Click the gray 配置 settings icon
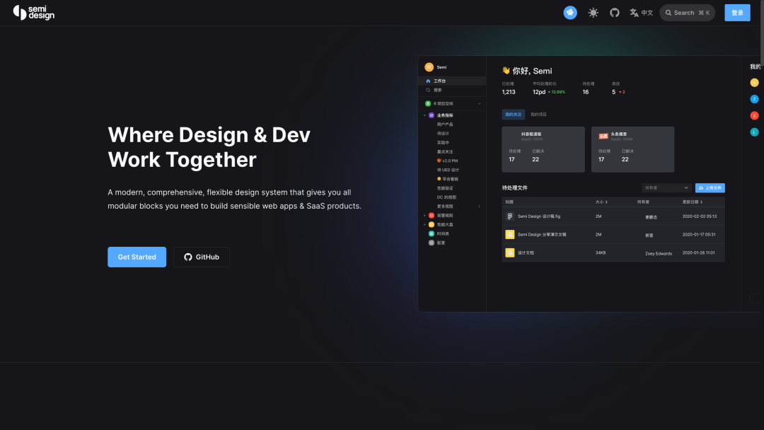 point(432,243)
